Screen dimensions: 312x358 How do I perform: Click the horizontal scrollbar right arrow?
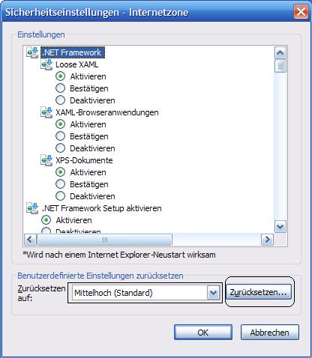click(x=267, y=240)
